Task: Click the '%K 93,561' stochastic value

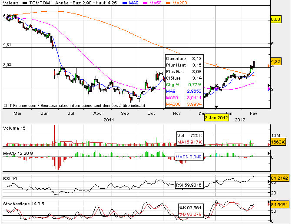Action: (190, 208)
